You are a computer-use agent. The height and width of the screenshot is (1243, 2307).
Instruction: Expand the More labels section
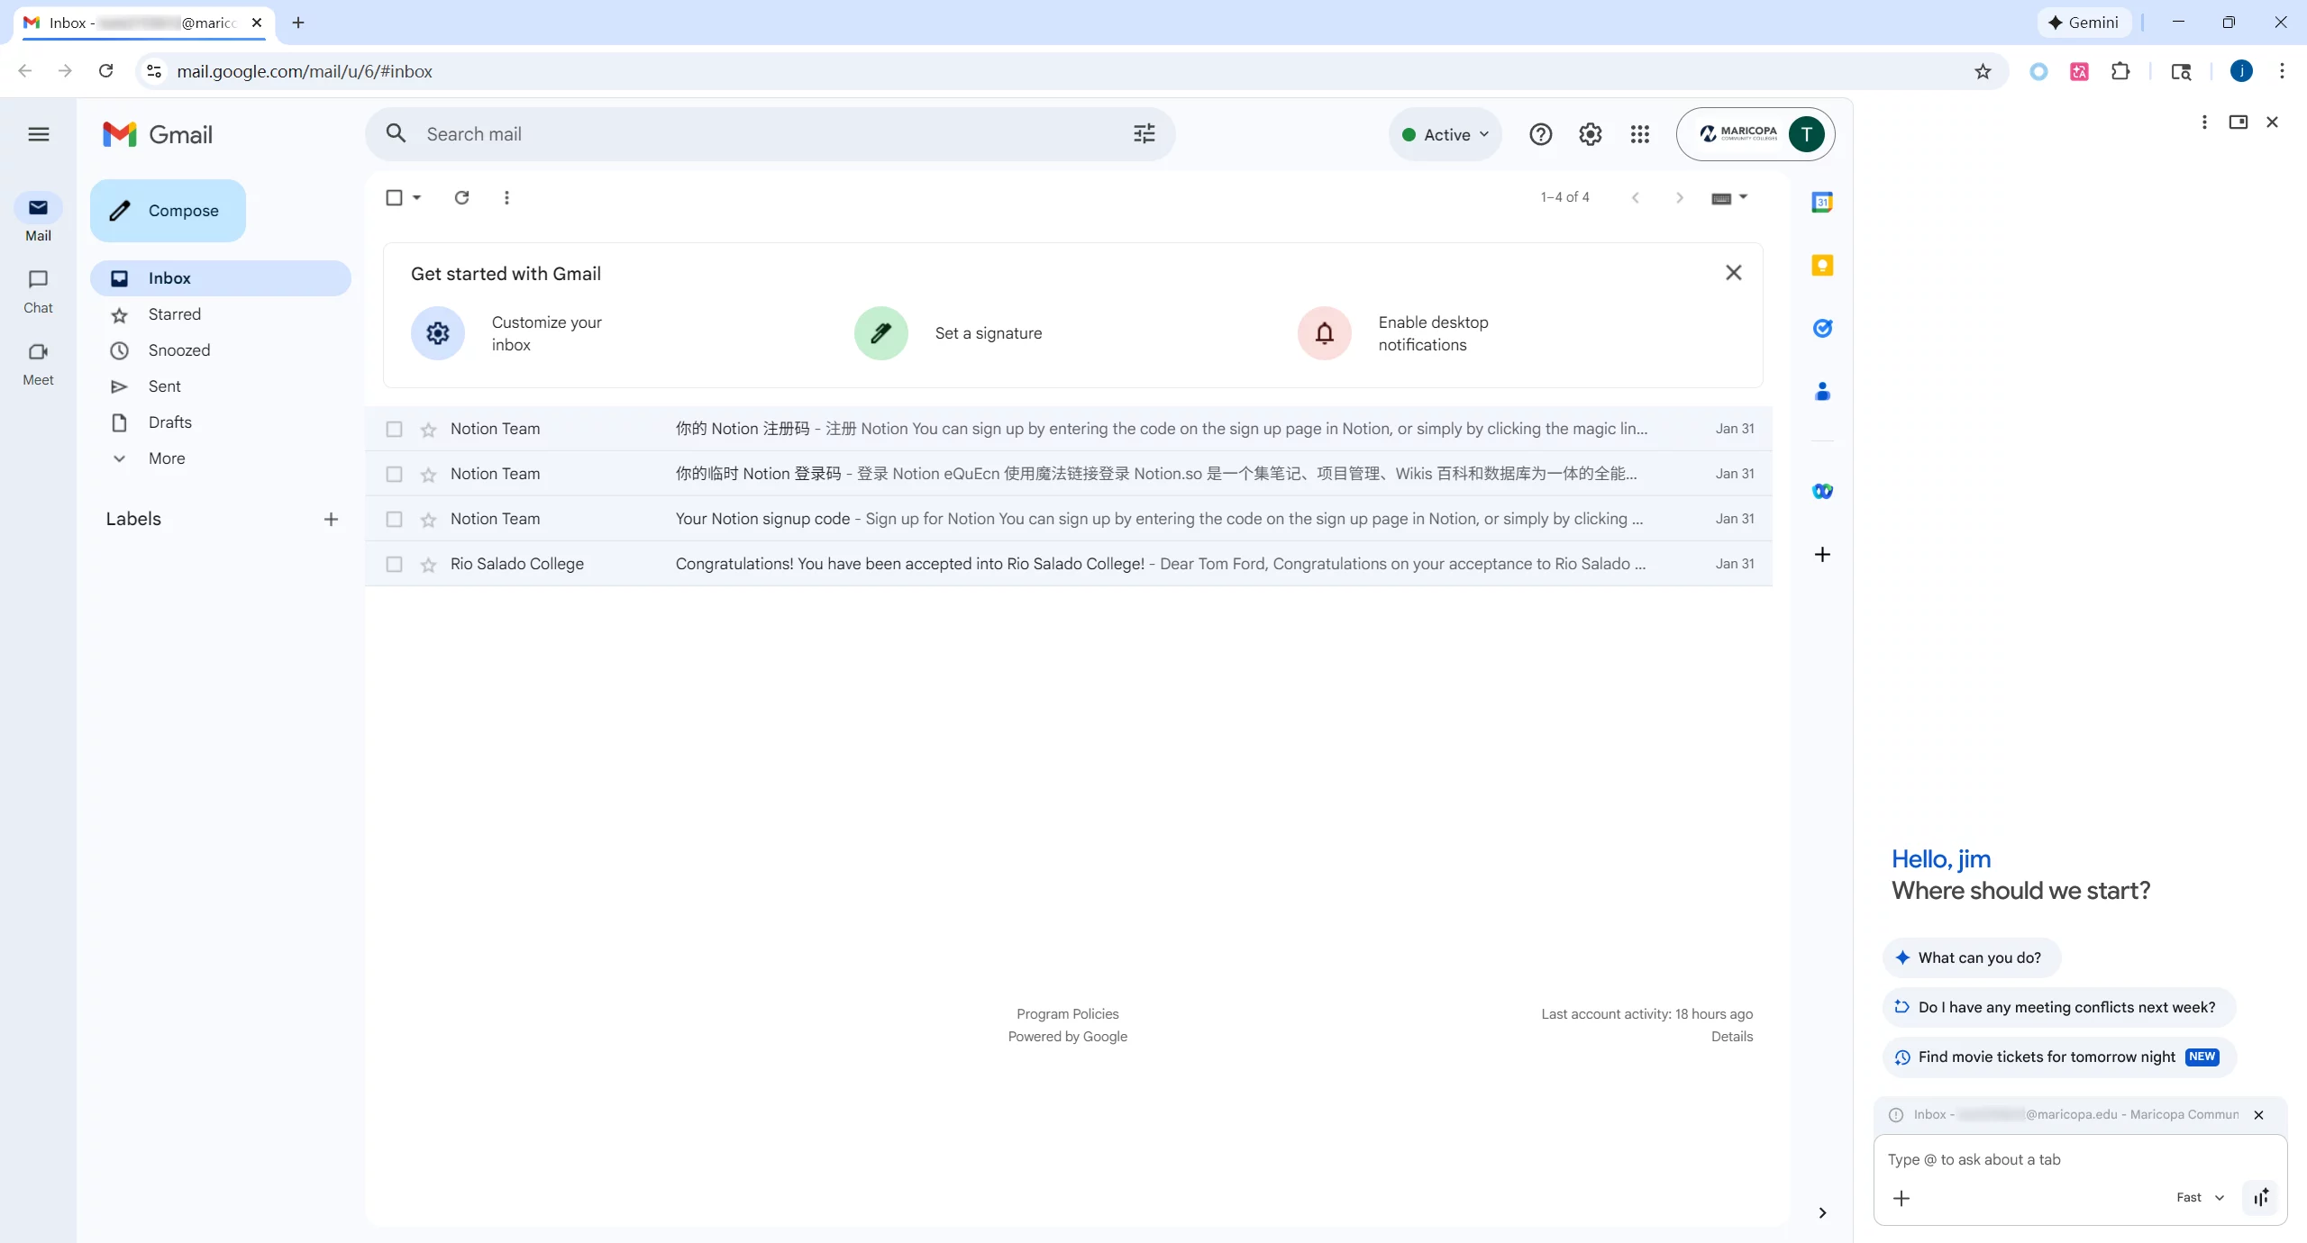tap(167, 458)
